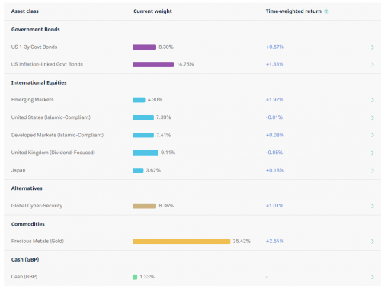Click the Japan asset label

click(x=18, y=170)
